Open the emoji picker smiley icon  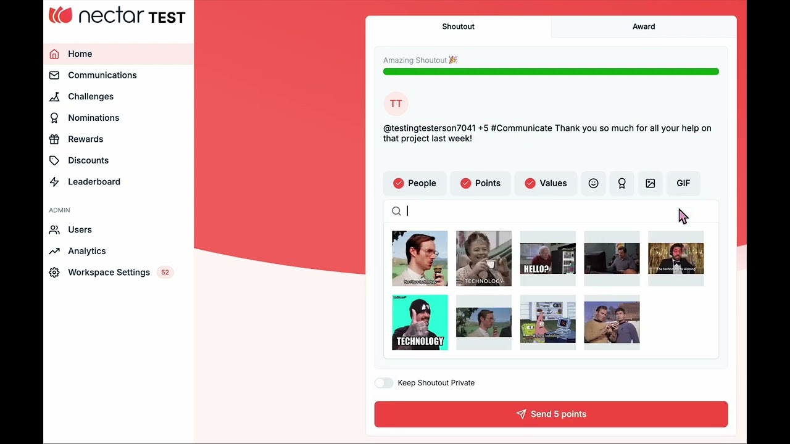coord(593,183)
